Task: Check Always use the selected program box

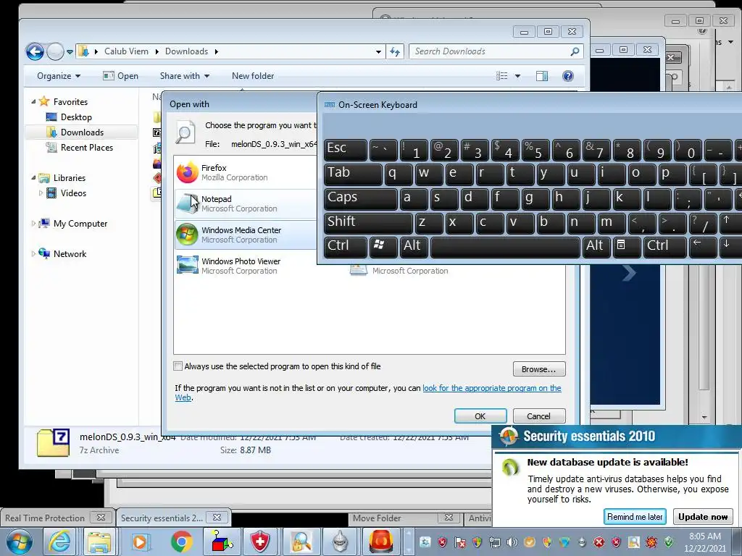Action: [x=178, y=366]
